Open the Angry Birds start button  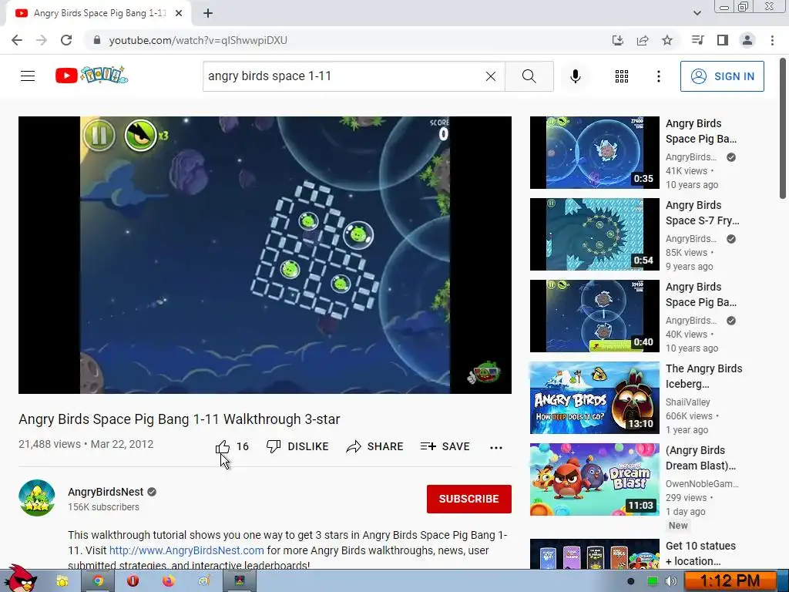pos(19,579)
